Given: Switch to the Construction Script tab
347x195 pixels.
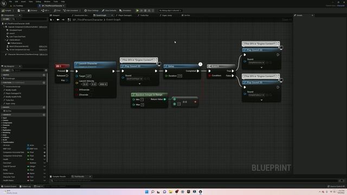Looking at the screenshot, I should (x=80, y=15).
